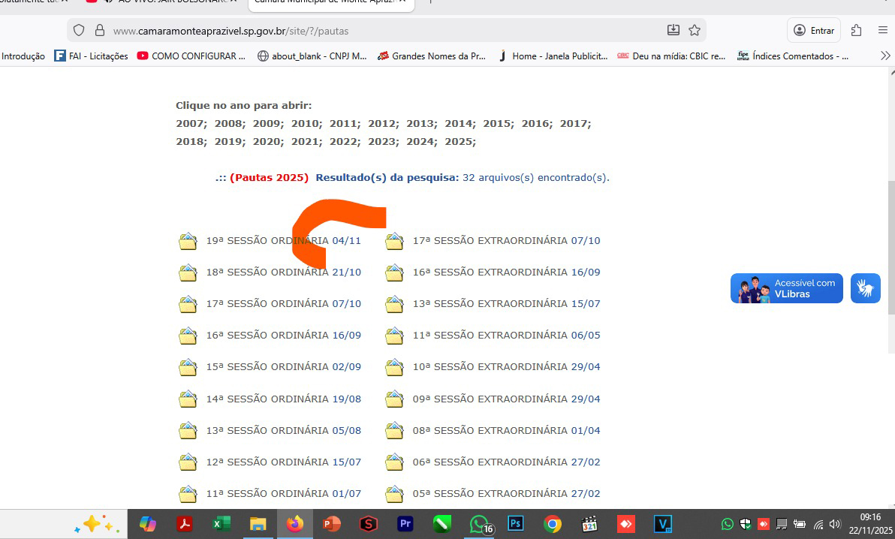
Task: Click the URL address bar field
Action: [x=375, y=31]
